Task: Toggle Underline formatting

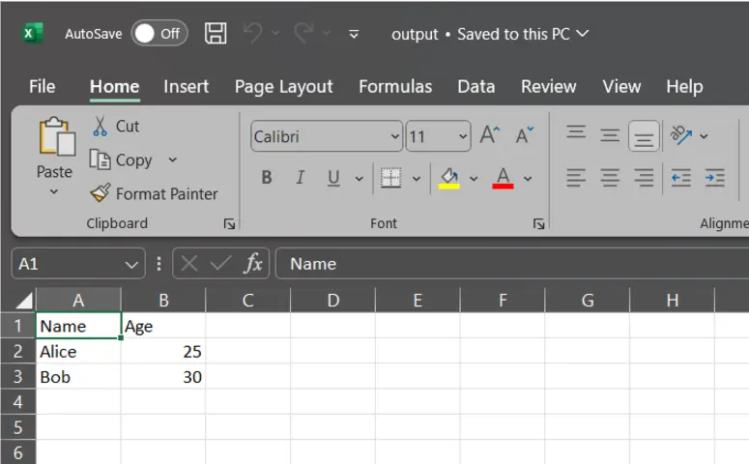Action: [333, 178]
